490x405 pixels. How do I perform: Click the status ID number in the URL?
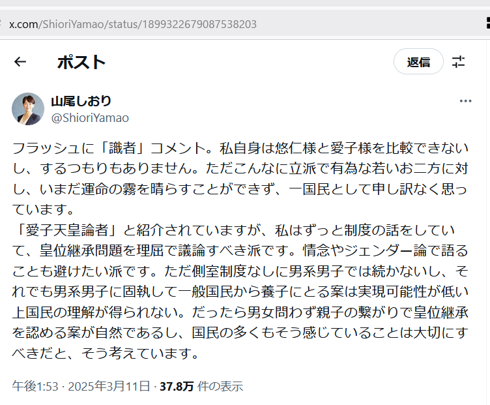coord(199,24)
